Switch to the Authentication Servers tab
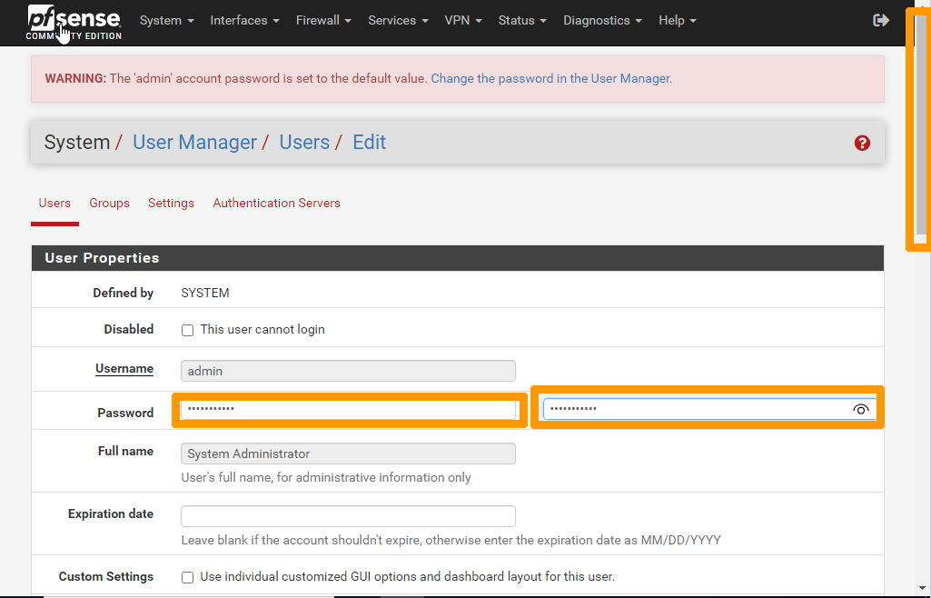Image resolution: width=931 pixels, height=598 pixels. point(276,203)
